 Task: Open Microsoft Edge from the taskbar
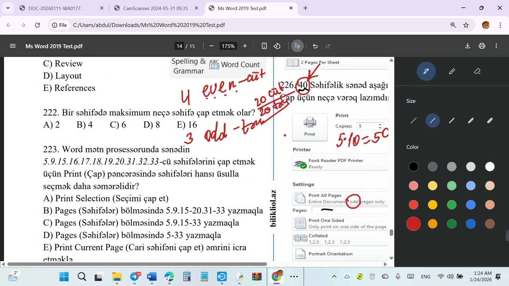[x=169, y=276]
